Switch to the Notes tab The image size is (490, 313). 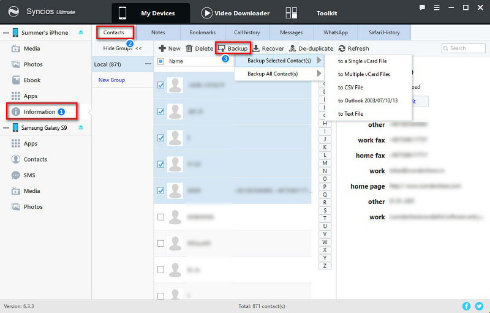(158, 32)
